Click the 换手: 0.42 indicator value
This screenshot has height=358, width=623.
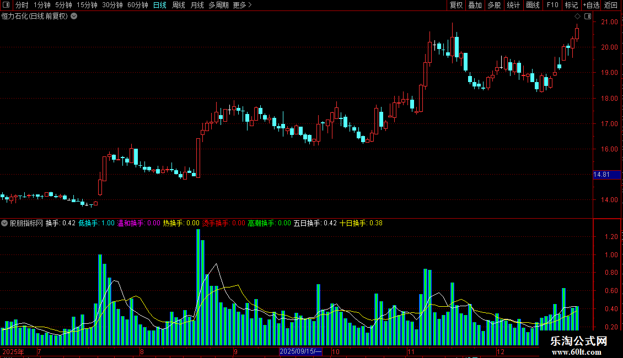tap(61, 223)
